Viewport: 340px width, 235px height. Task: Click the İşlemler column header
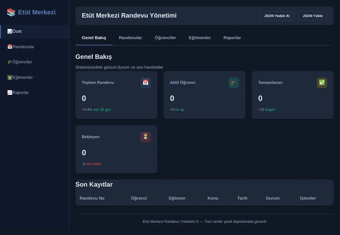point(308,198)
